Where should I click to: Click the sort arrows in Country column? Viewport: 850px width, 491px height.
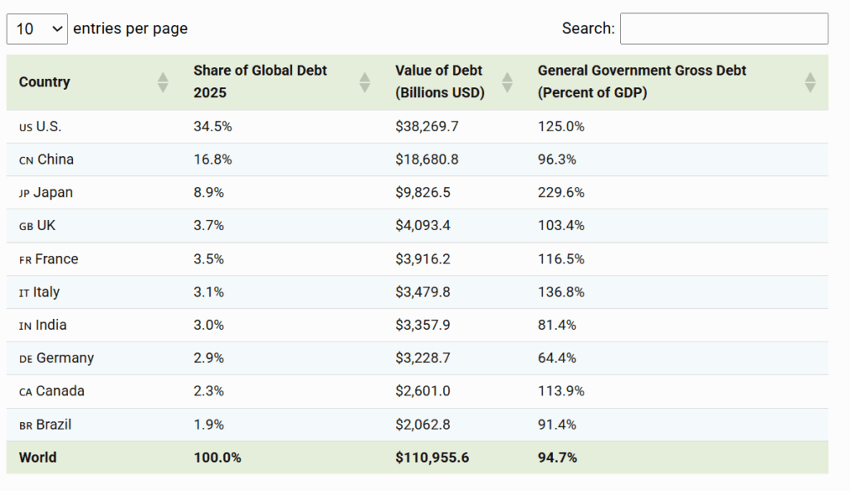163,82
